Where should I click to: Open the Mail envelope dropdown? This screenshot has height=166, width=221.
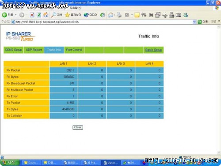111,15
